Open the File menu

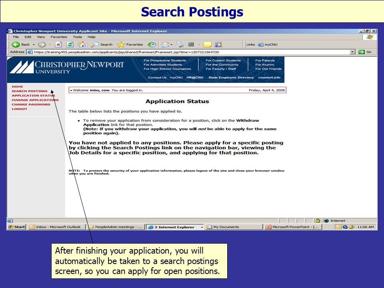tap(16, 37)
